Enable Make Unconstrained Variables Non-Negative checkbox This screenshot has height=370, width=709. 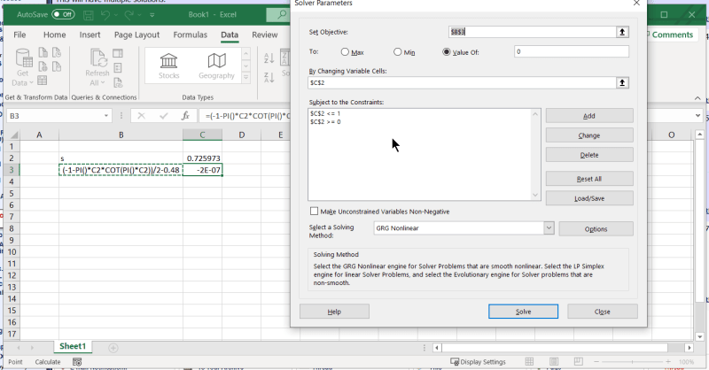coord(315,211)
